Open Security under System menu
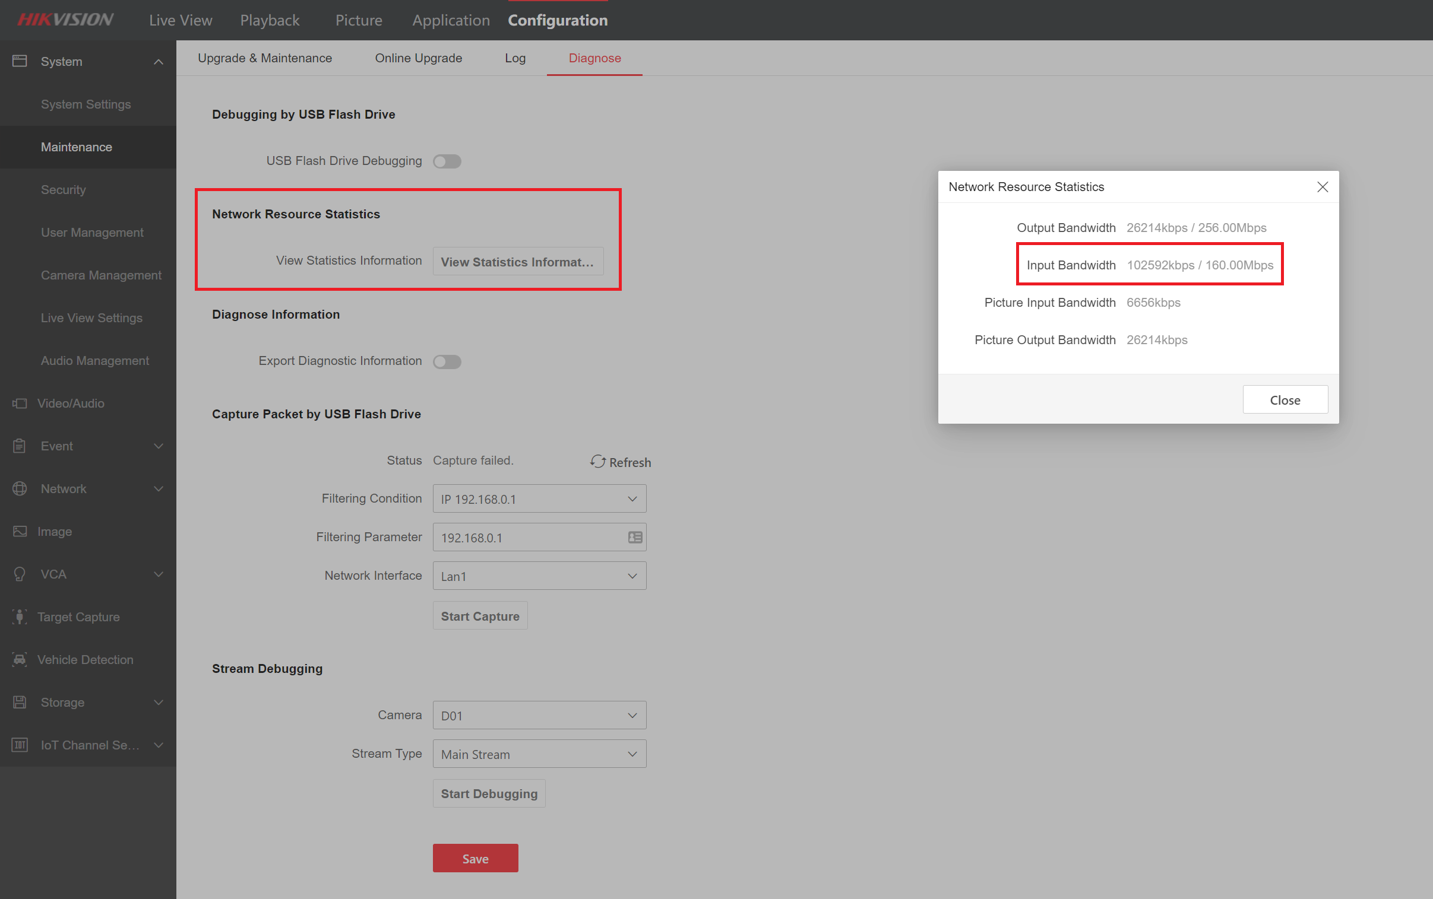 [x=63, y=190]
